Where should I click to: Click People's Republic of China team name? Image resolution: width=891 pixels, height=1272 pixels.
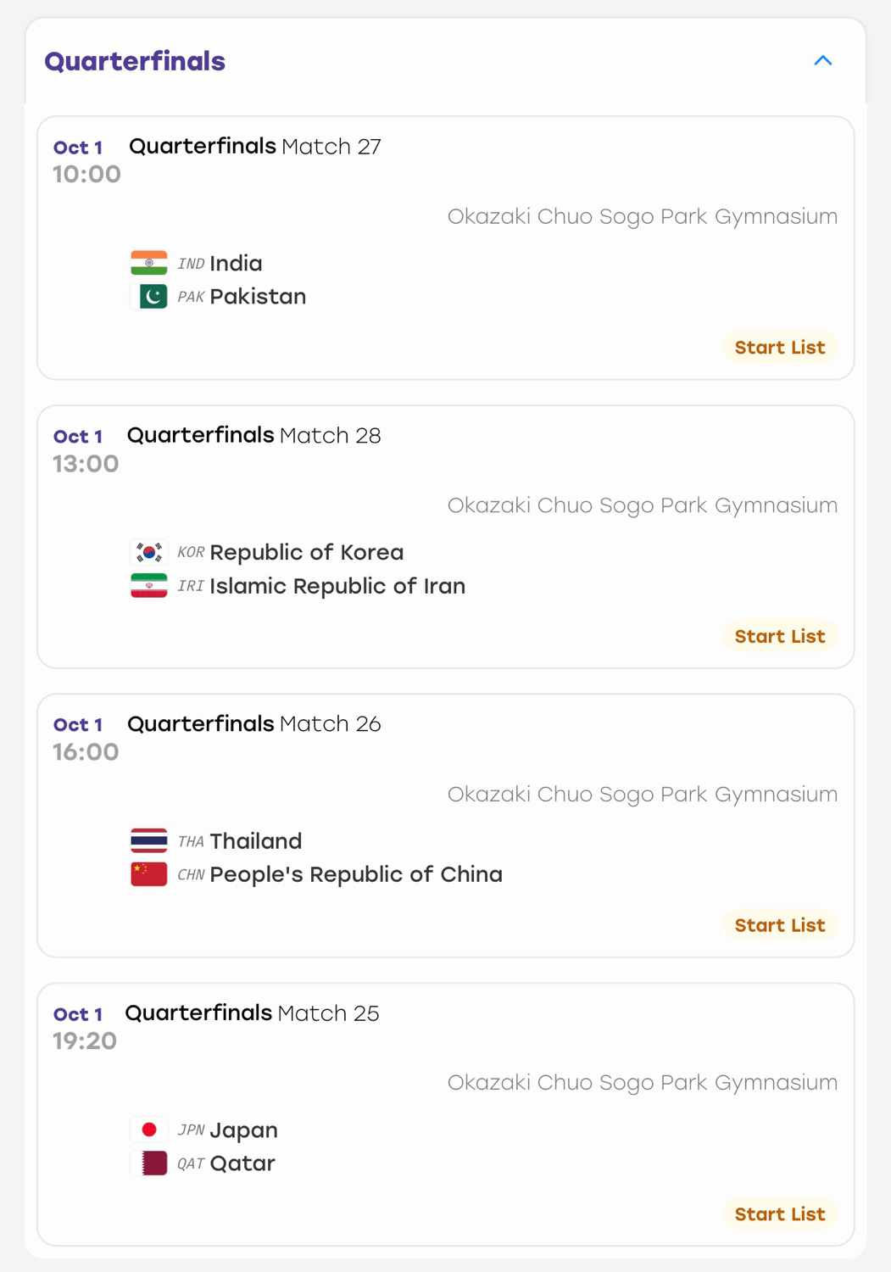356,874
